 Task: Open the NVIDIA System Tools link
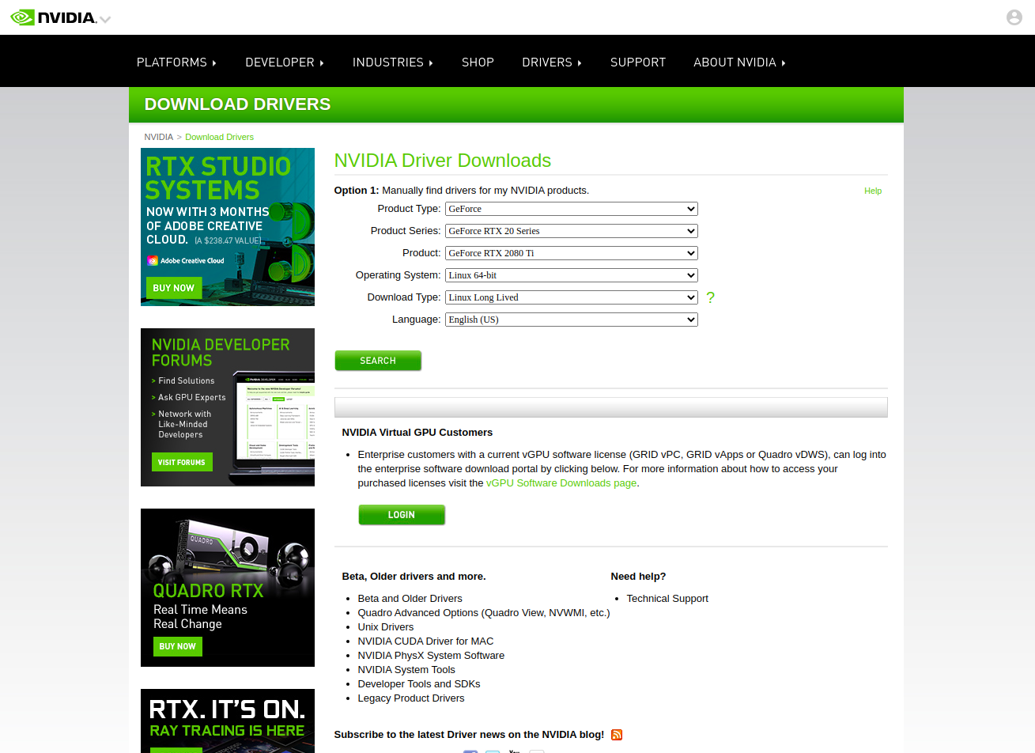pos(406,670)
